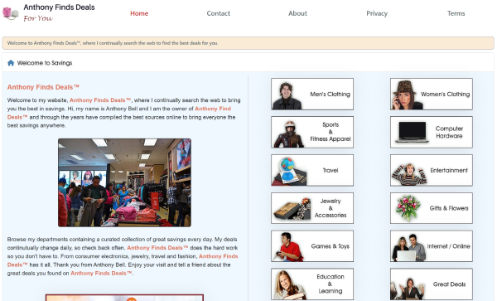Select the Gifts & Flowers tile
The width and height of the screenshot is (497, 301).
432,208
